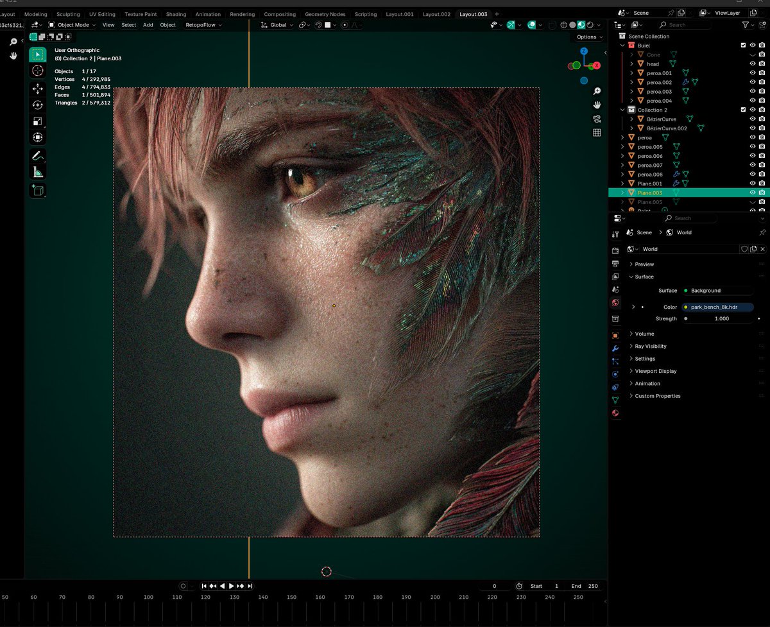Switch to the Shading workspace tab
770x627 pixels.
[x=176, y=14]
